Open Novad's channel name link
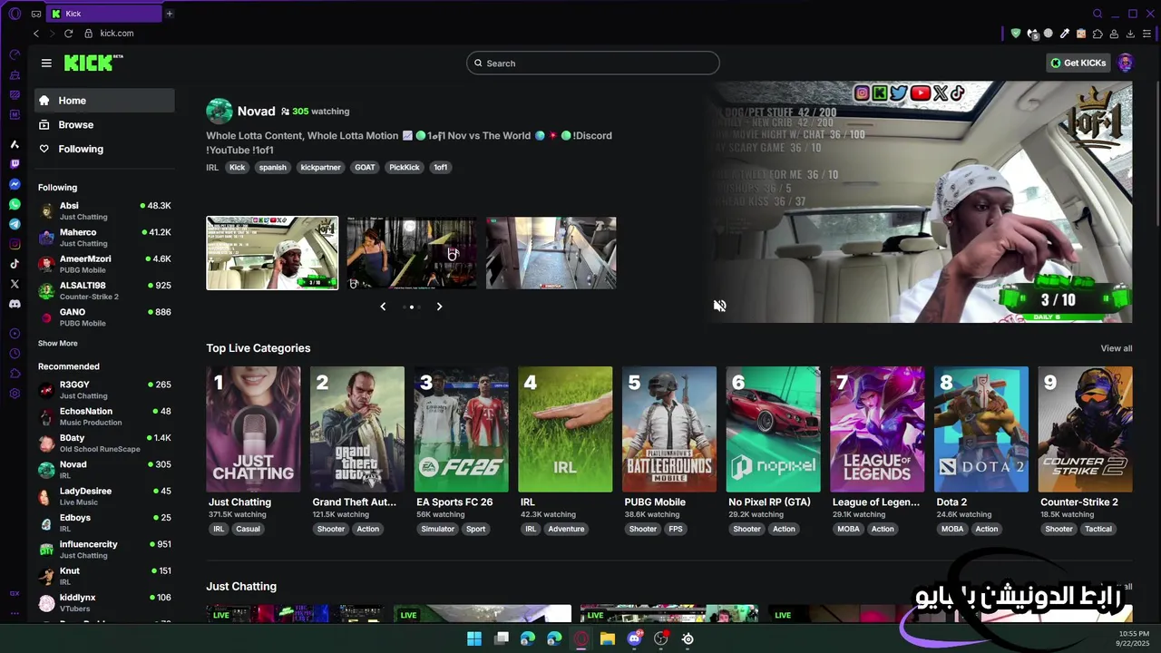The image size is (1161, 653). (256, 112)
